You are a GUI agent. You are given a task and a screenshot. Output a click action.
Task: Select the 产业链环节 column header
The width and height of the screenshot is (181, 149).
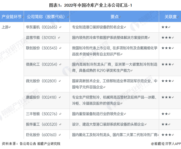coord(12,16)
